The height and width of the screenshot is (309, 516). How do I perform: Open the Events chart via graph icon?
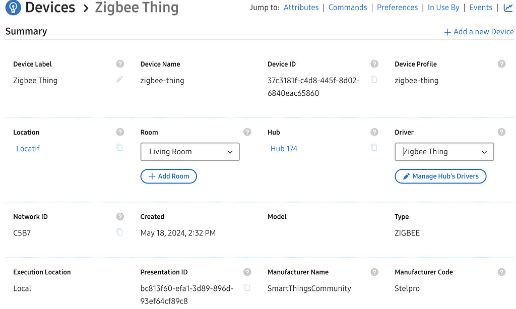pos(507,8)
